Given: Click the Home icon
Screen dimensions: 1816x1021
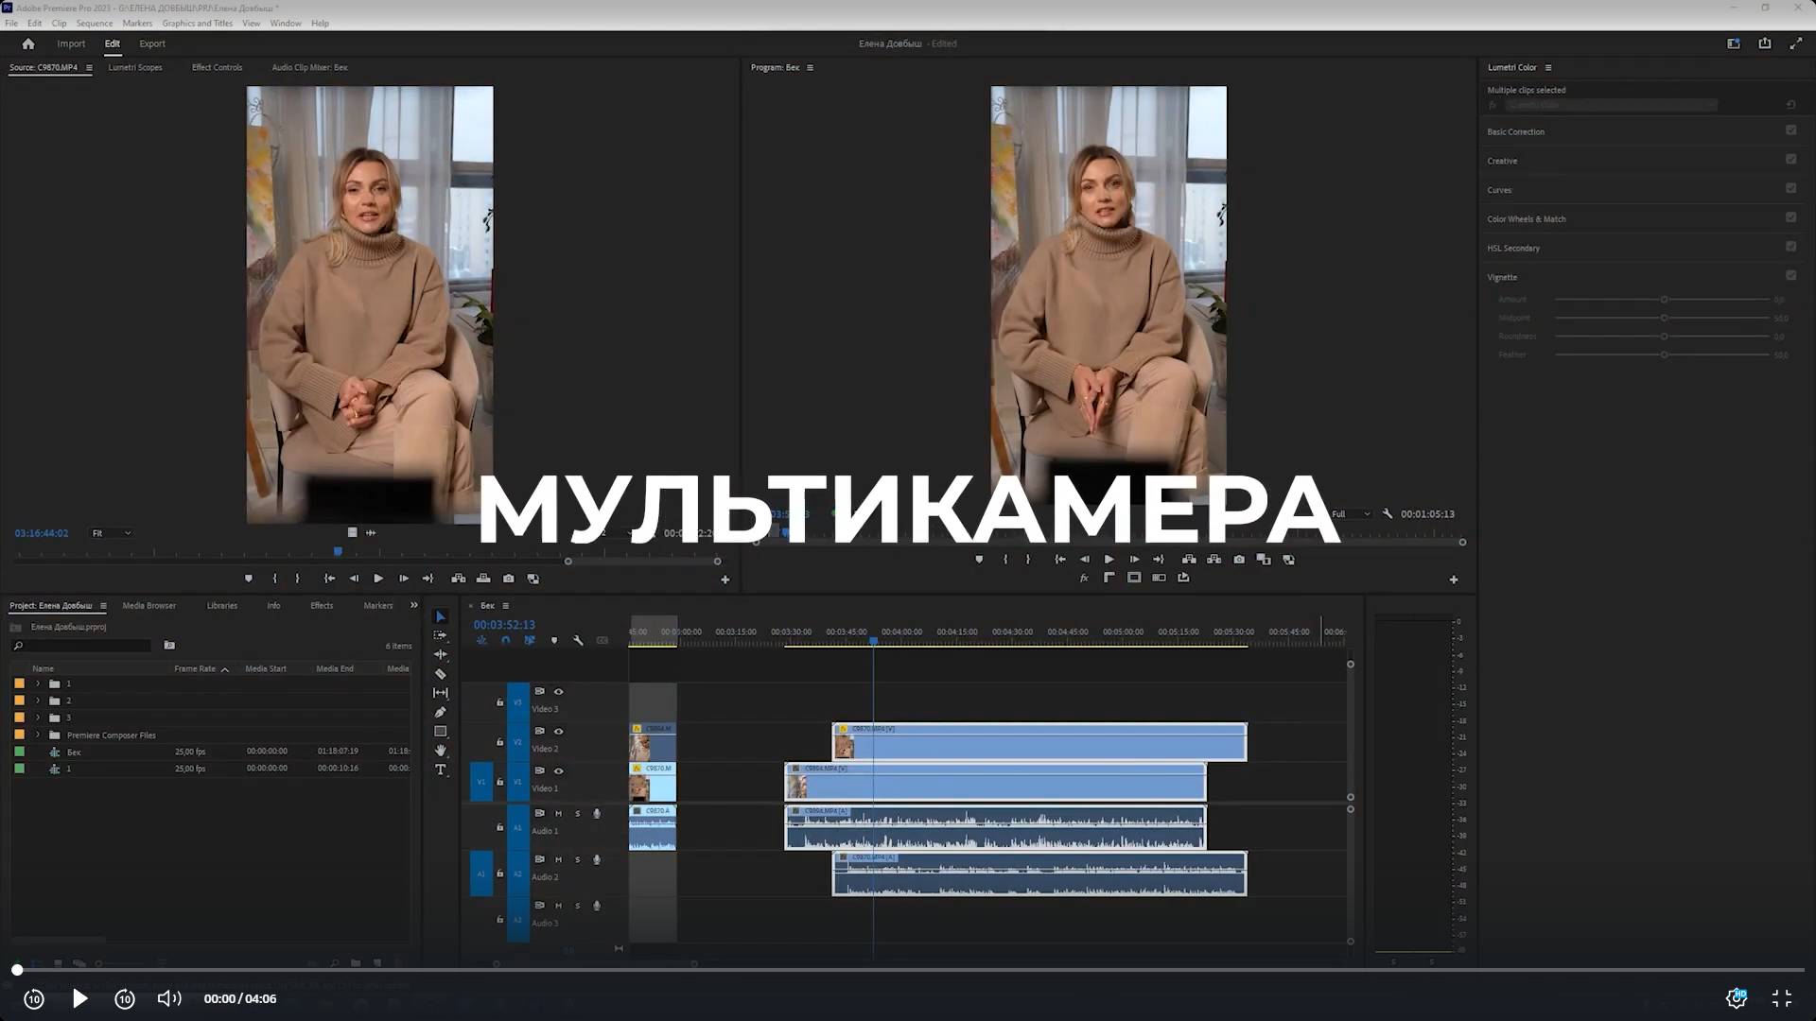Looking at the screenshot, I should pos(28,43).
